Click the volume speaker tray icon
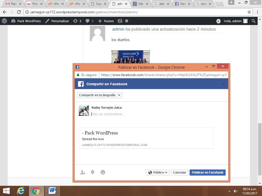This screenshot has height=196, width=262. tap(236, 191)
